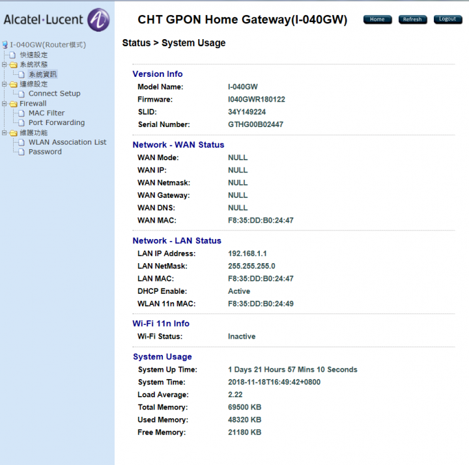Select the I-040GW(Router模式) root node
Viewport: 469px width, 465px height.
[48, 45]
